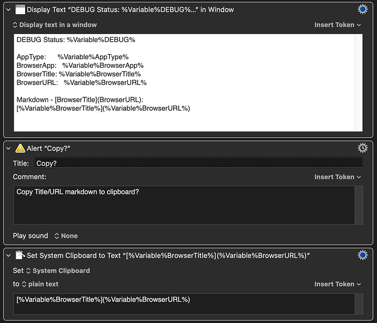Click the "Comment:" label

pos(30,177)
